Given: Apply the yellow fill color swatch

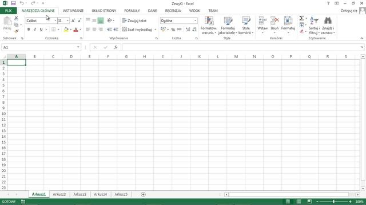Looking at the screenshot, I should tap(66, 30).
